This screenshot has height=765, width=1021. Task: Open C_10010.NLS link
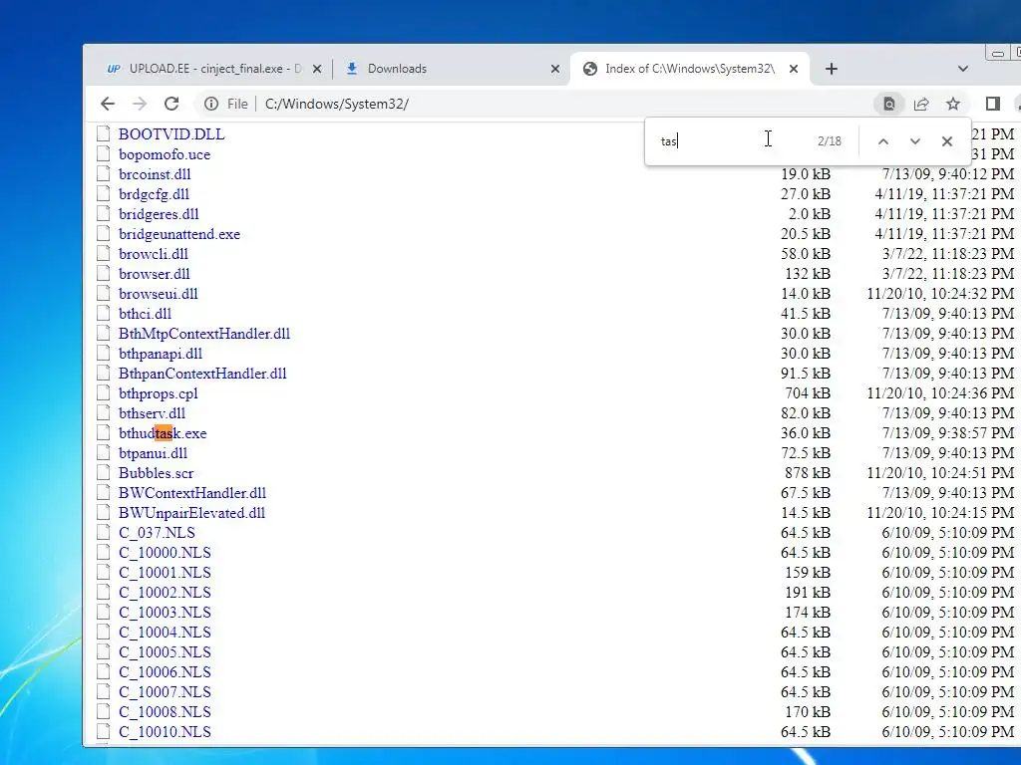point(165,732)
